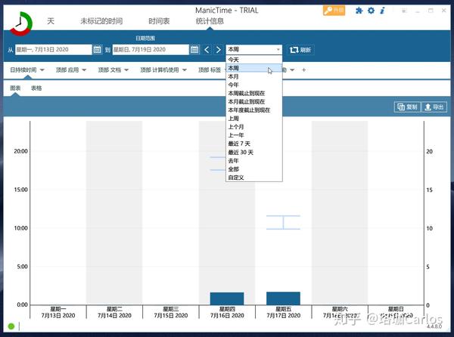Click axis label 星期三 7月15日 2020
This screenshot has width=454, height=337.
coord(171,312)
